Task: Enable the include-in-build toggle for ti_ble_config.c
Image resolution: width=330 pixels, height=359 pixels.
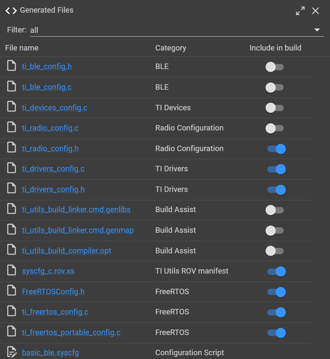Action: (275, 88)
